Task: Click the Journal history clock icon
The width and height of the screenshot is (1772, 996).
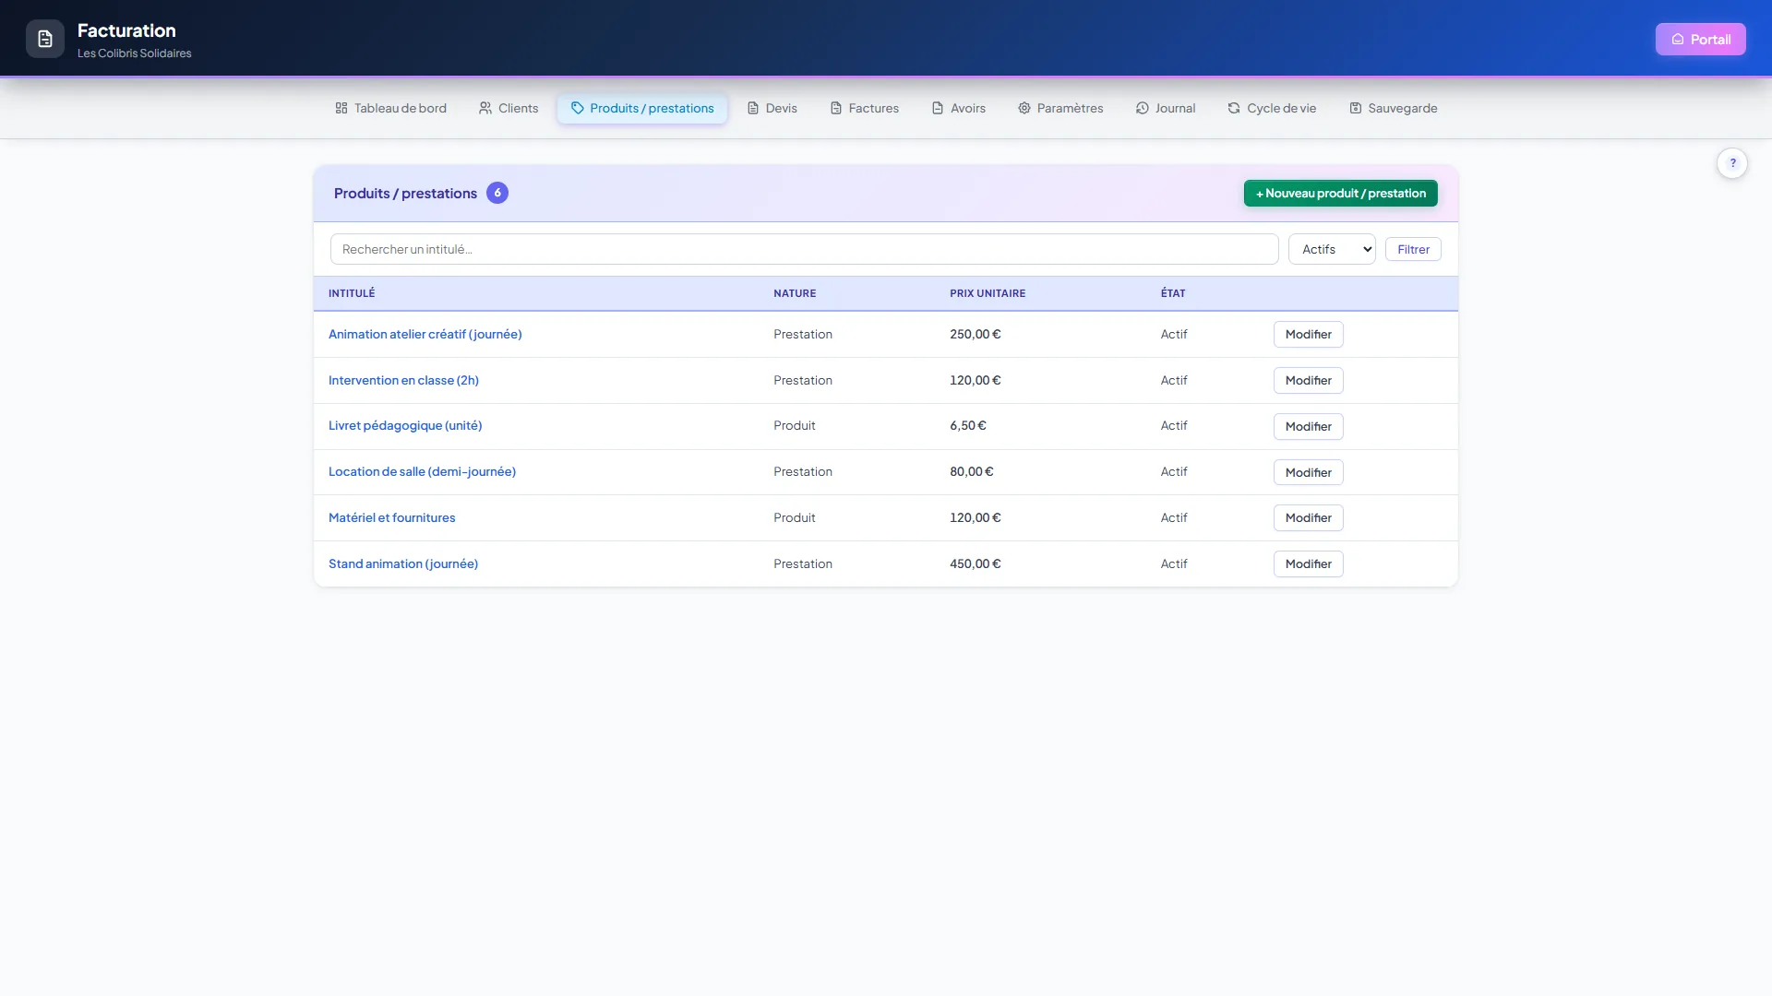Action: point(1143,108)
